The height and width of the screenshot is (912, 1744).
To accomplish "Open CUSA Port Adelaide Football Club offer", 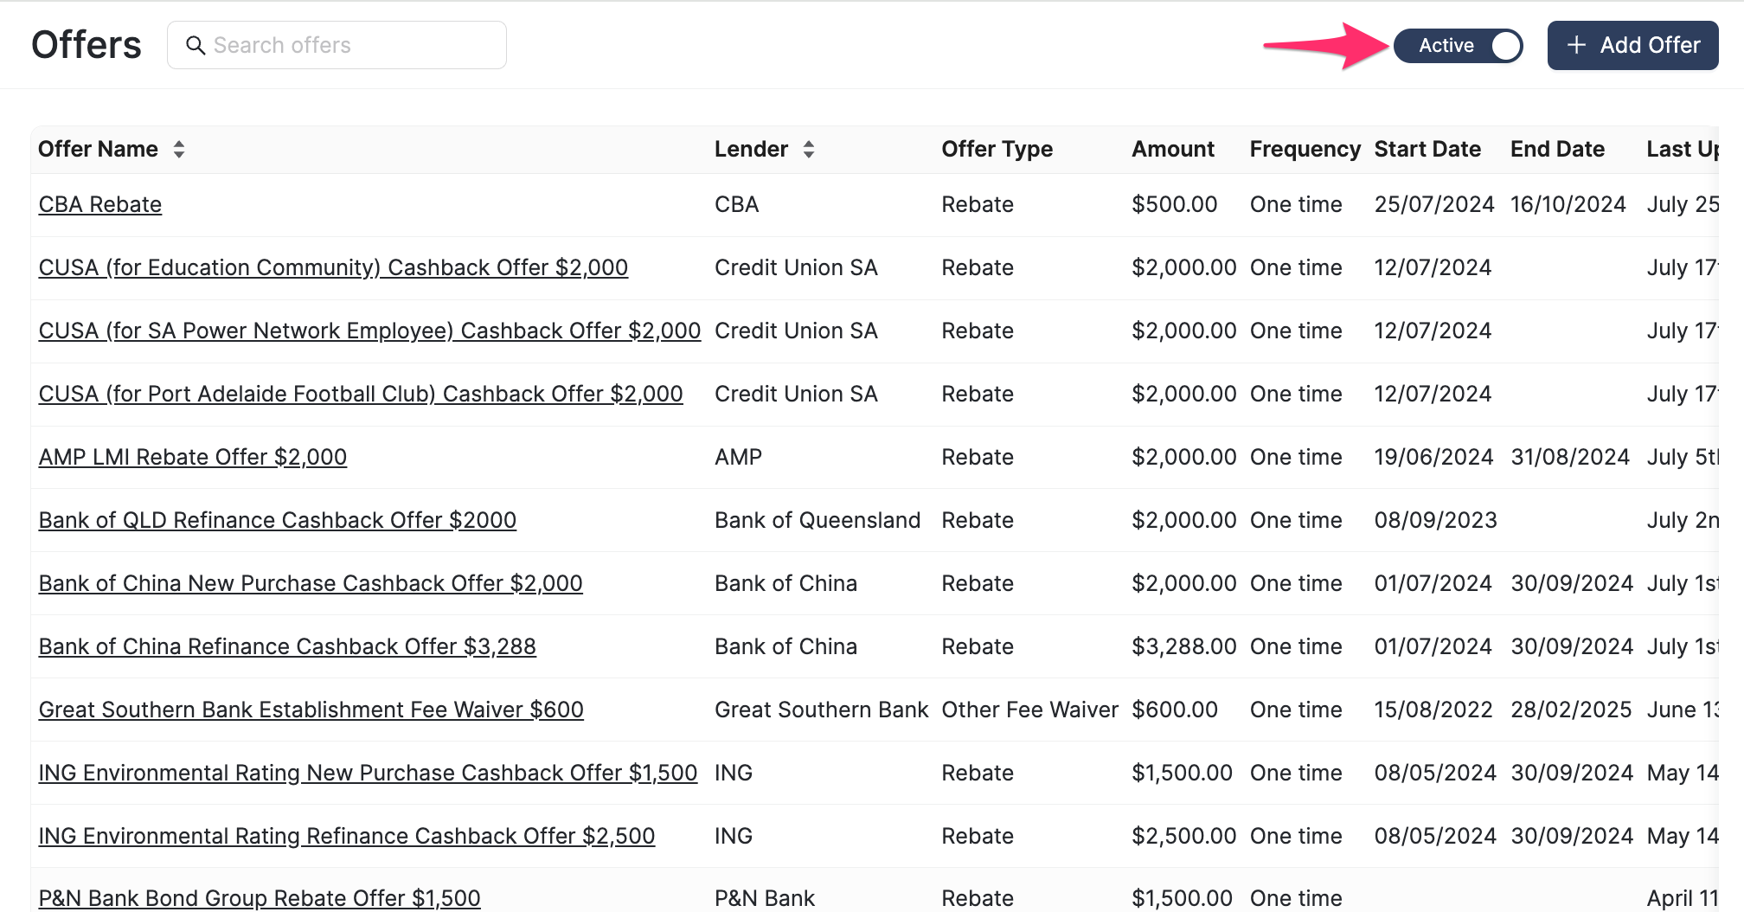I will pos(361,395).
